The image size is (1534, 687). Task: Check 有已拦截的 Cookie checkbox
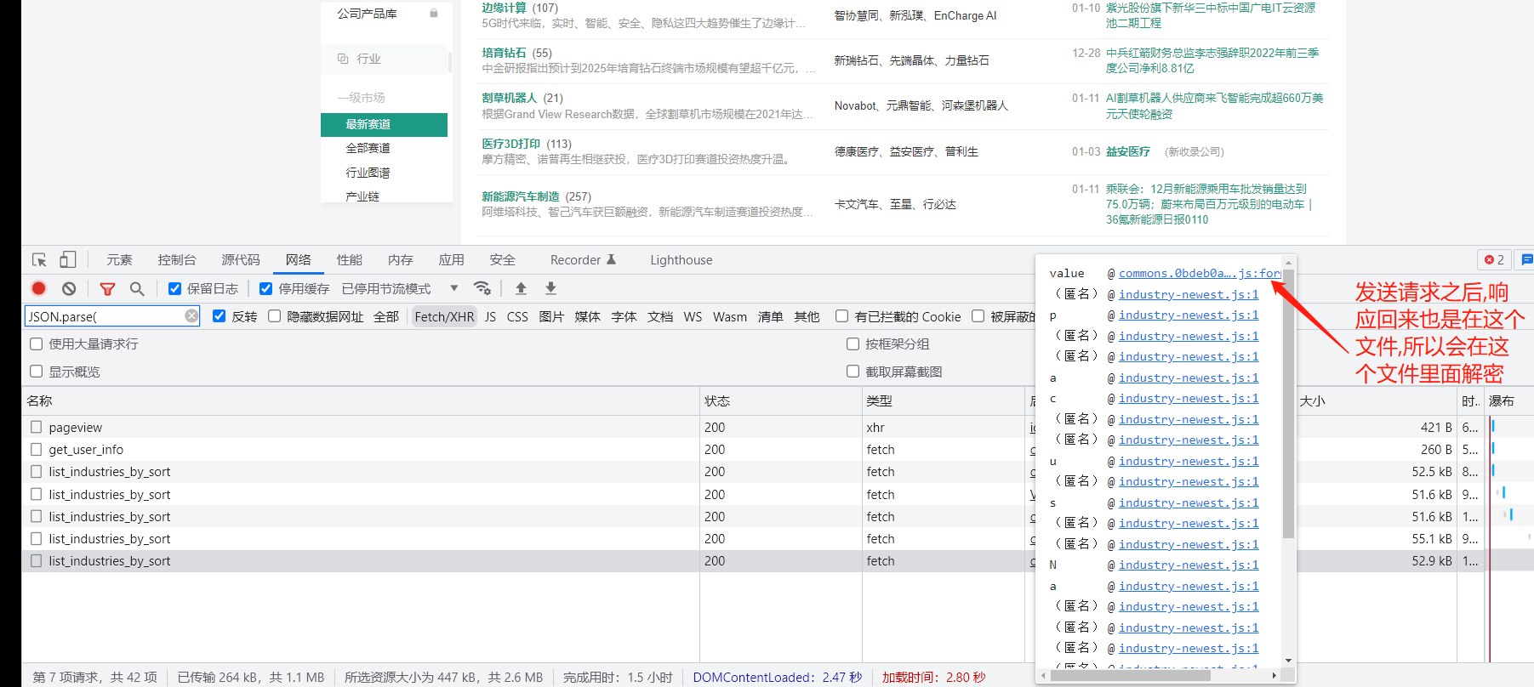click(841, 316)
